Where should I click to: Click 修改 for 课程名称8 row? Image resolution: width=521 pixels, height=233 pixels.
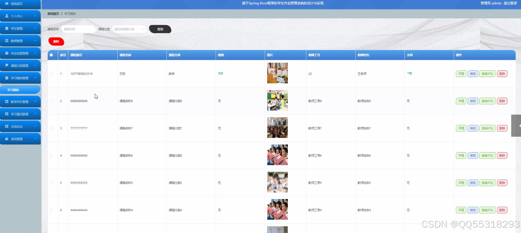click(473, 101)
